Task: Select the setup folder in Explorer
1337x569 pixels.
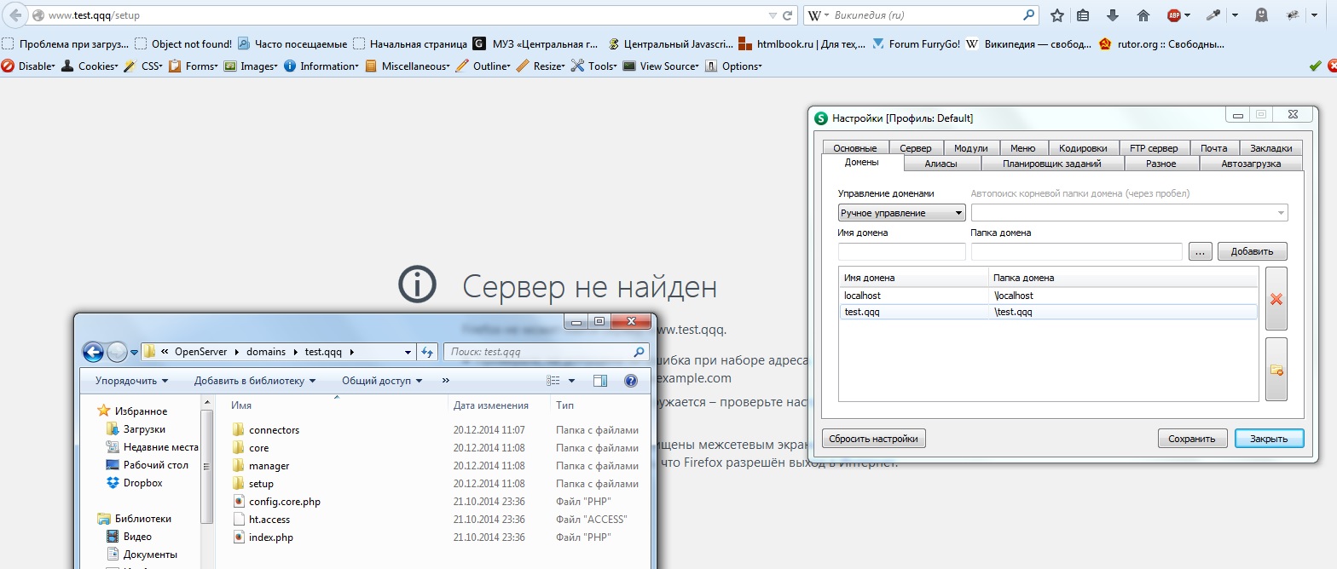Action: (261, 484)
